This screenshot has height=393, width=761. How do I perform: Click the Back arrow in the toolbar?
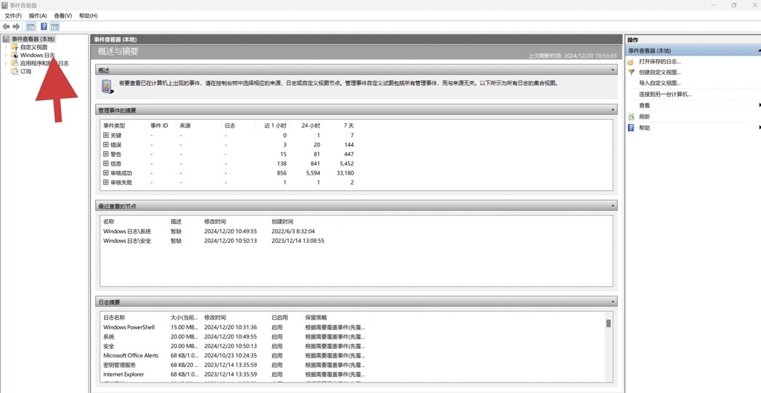pyautogui.click(x=6, y=27)
